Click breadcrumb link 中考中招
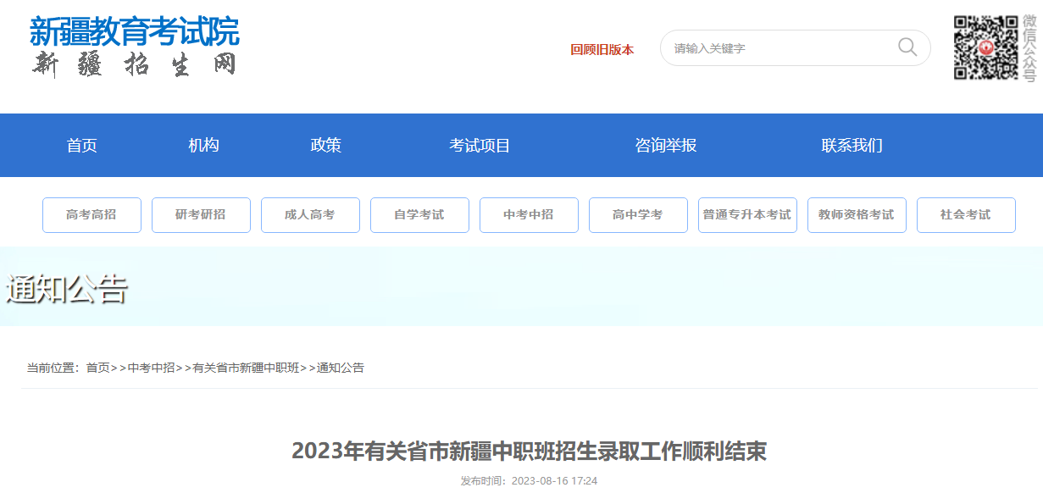The image size is (1043, 493). tap(152, 368)
